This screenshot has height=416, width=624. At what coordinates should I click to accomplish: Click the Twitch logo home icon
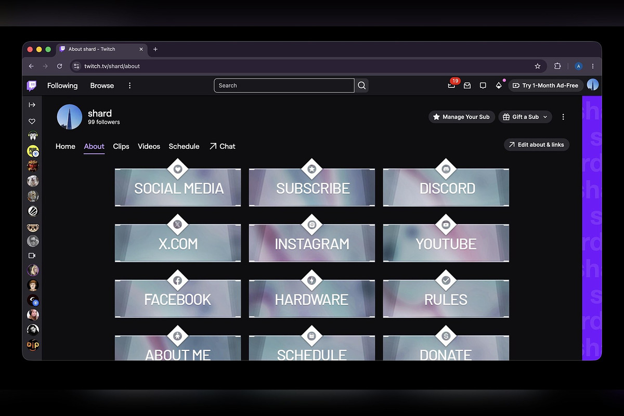[32, 86]
